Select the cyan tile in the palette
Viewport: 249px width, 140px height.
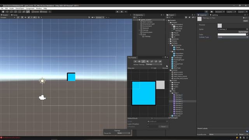click(144, 93)
